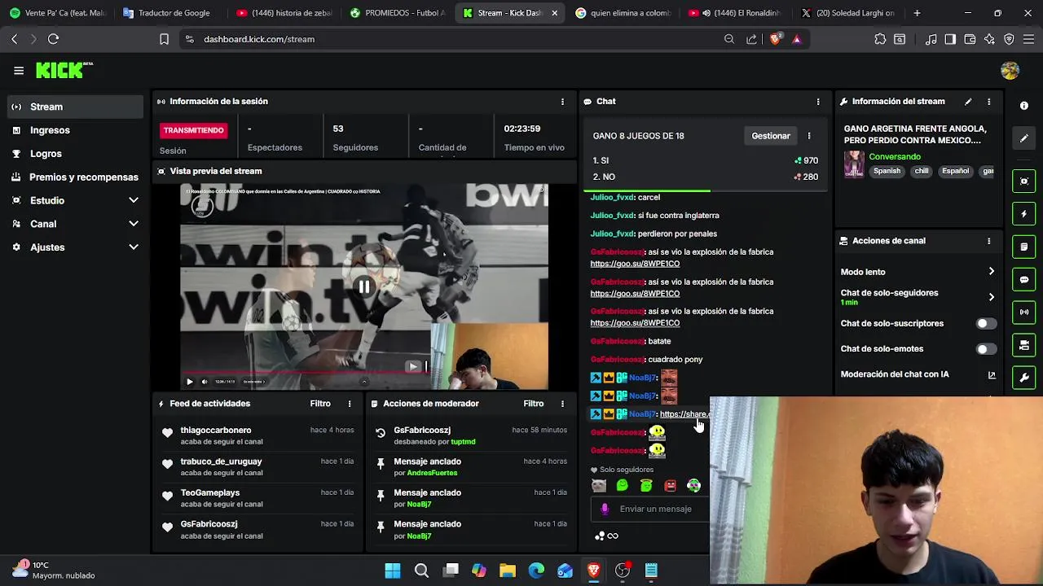The image size is (1043, 586).
Task: Open Modo lento chevron
Action: (992, 272)
